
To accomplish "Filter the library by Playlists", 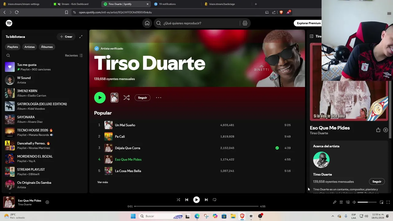I will click(13, 47).
